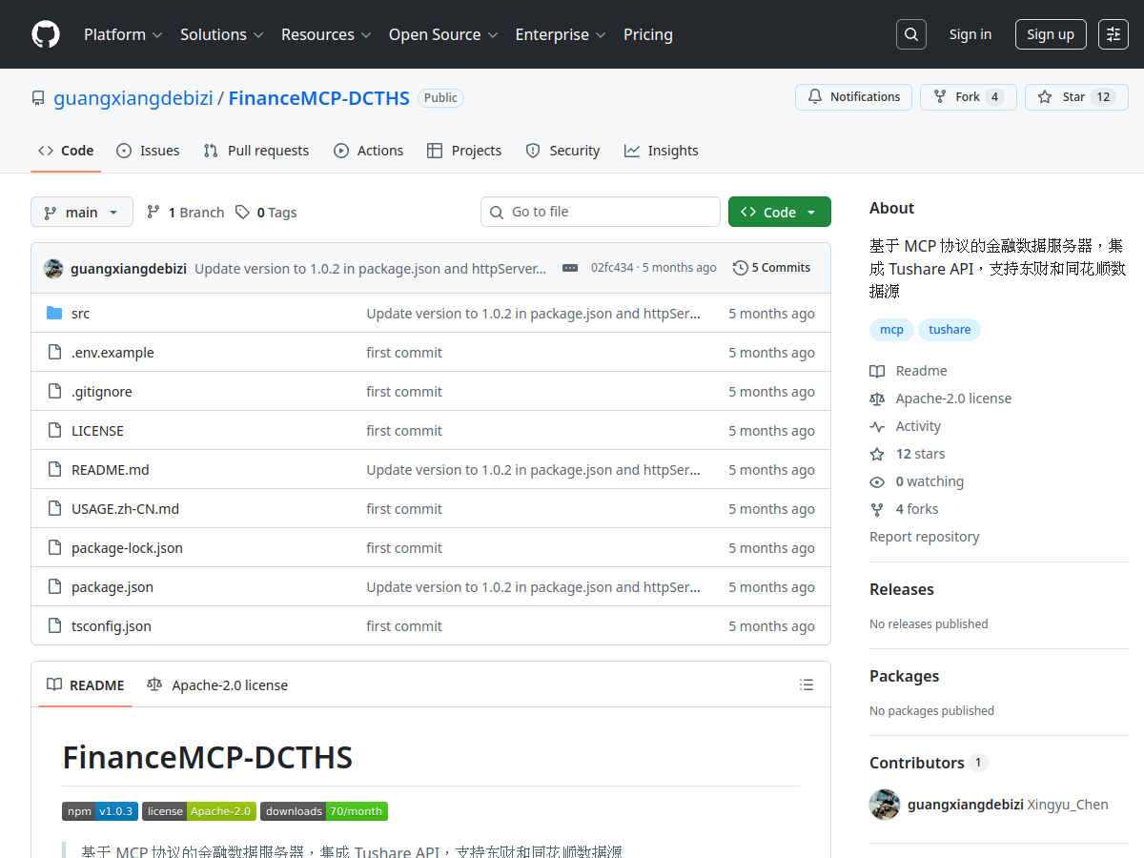The image size is (1144, 858).
Task: Click the Report repository link
Action: coord(924,536)
